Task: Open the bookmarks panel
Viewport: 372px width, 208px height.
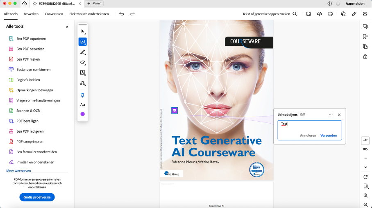Action: coord(365,36)
